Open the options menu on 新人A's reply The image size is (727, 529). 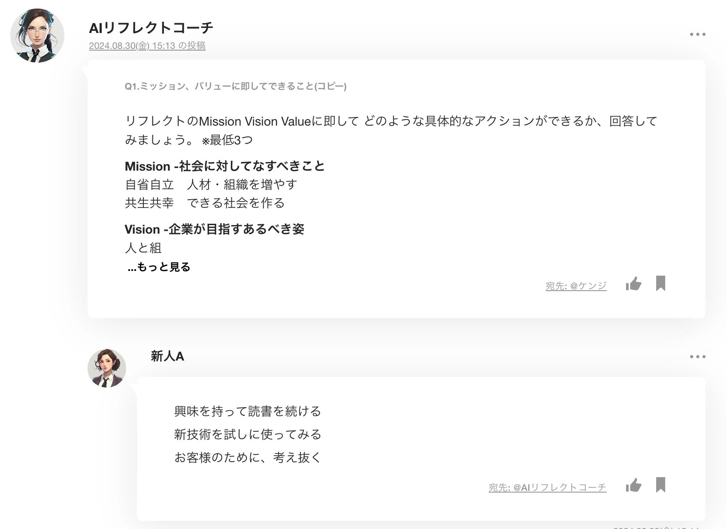(697, 357)
